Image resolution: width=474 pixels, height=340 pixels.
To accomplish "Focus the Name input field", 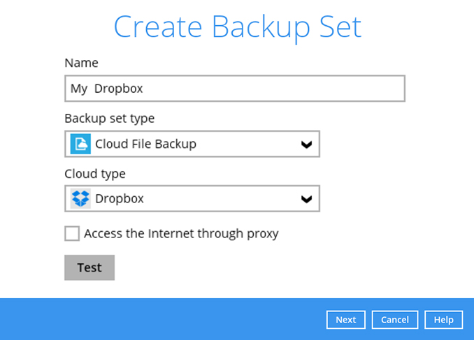I will point(280,89).
